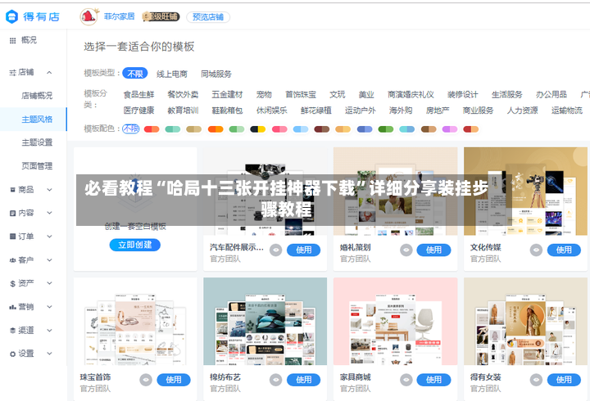590x401 pixels.
Task: Click the 资产 dollar icon
Action: click(x=13, y=284)
